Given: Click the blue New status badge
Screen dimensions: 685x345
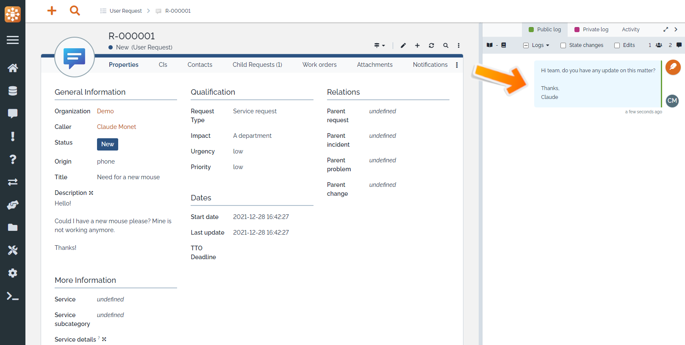Looking at the screenshot, I should 108,144.
